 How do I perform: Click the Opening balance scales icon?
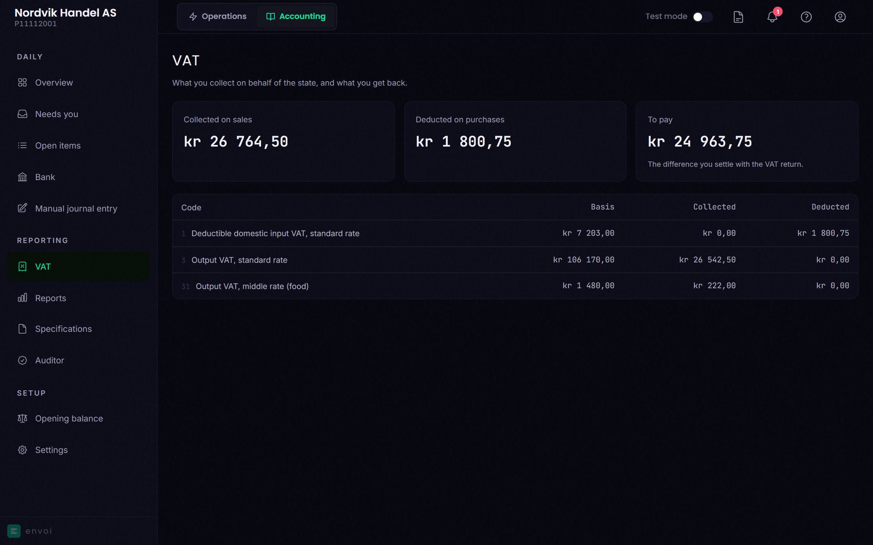pyautogui.click(x=22, y=418)
